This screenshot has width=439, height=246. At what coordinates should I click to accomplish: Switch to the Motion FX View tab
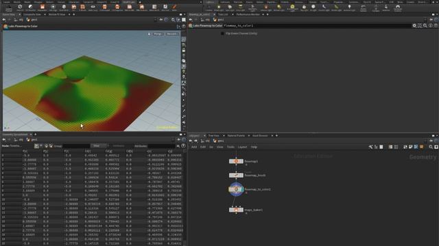(x=56, y=14)
